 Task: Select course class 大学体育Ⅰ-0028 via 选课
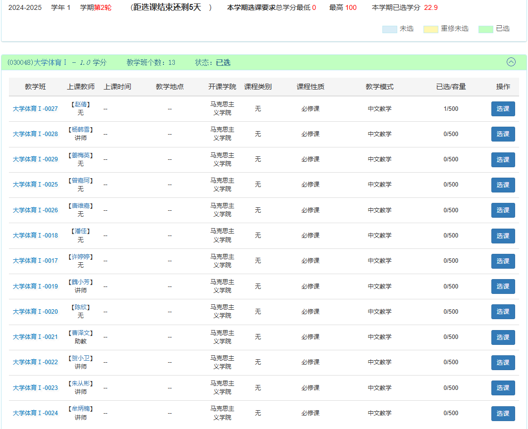click(503, 134)
